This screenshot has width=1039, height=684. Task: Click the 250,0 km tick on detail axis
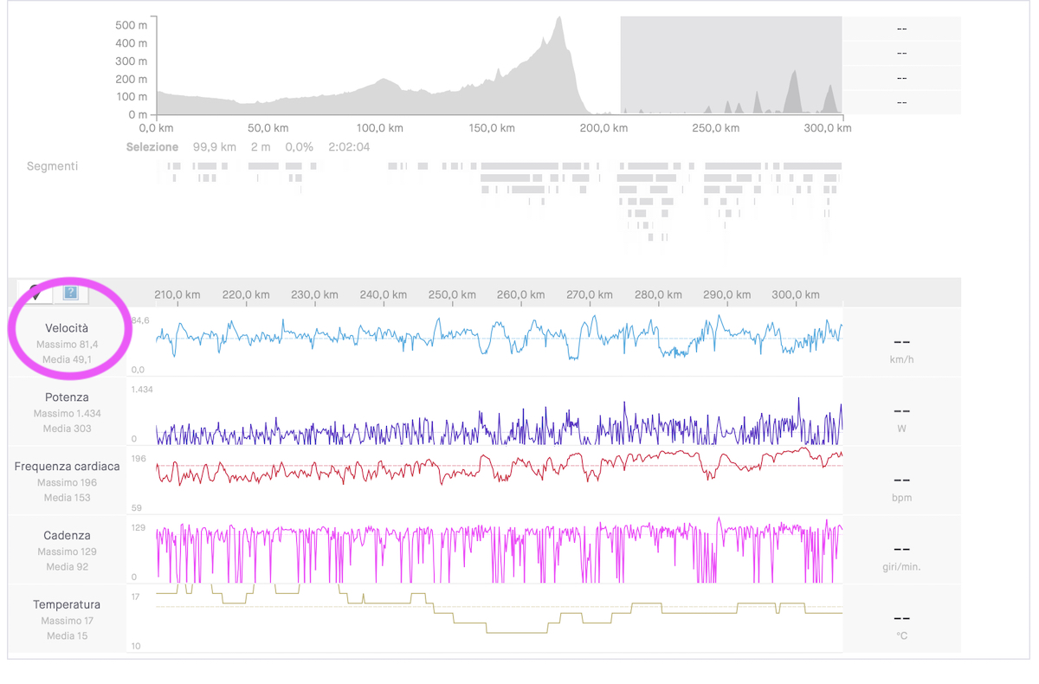(452, 294)
